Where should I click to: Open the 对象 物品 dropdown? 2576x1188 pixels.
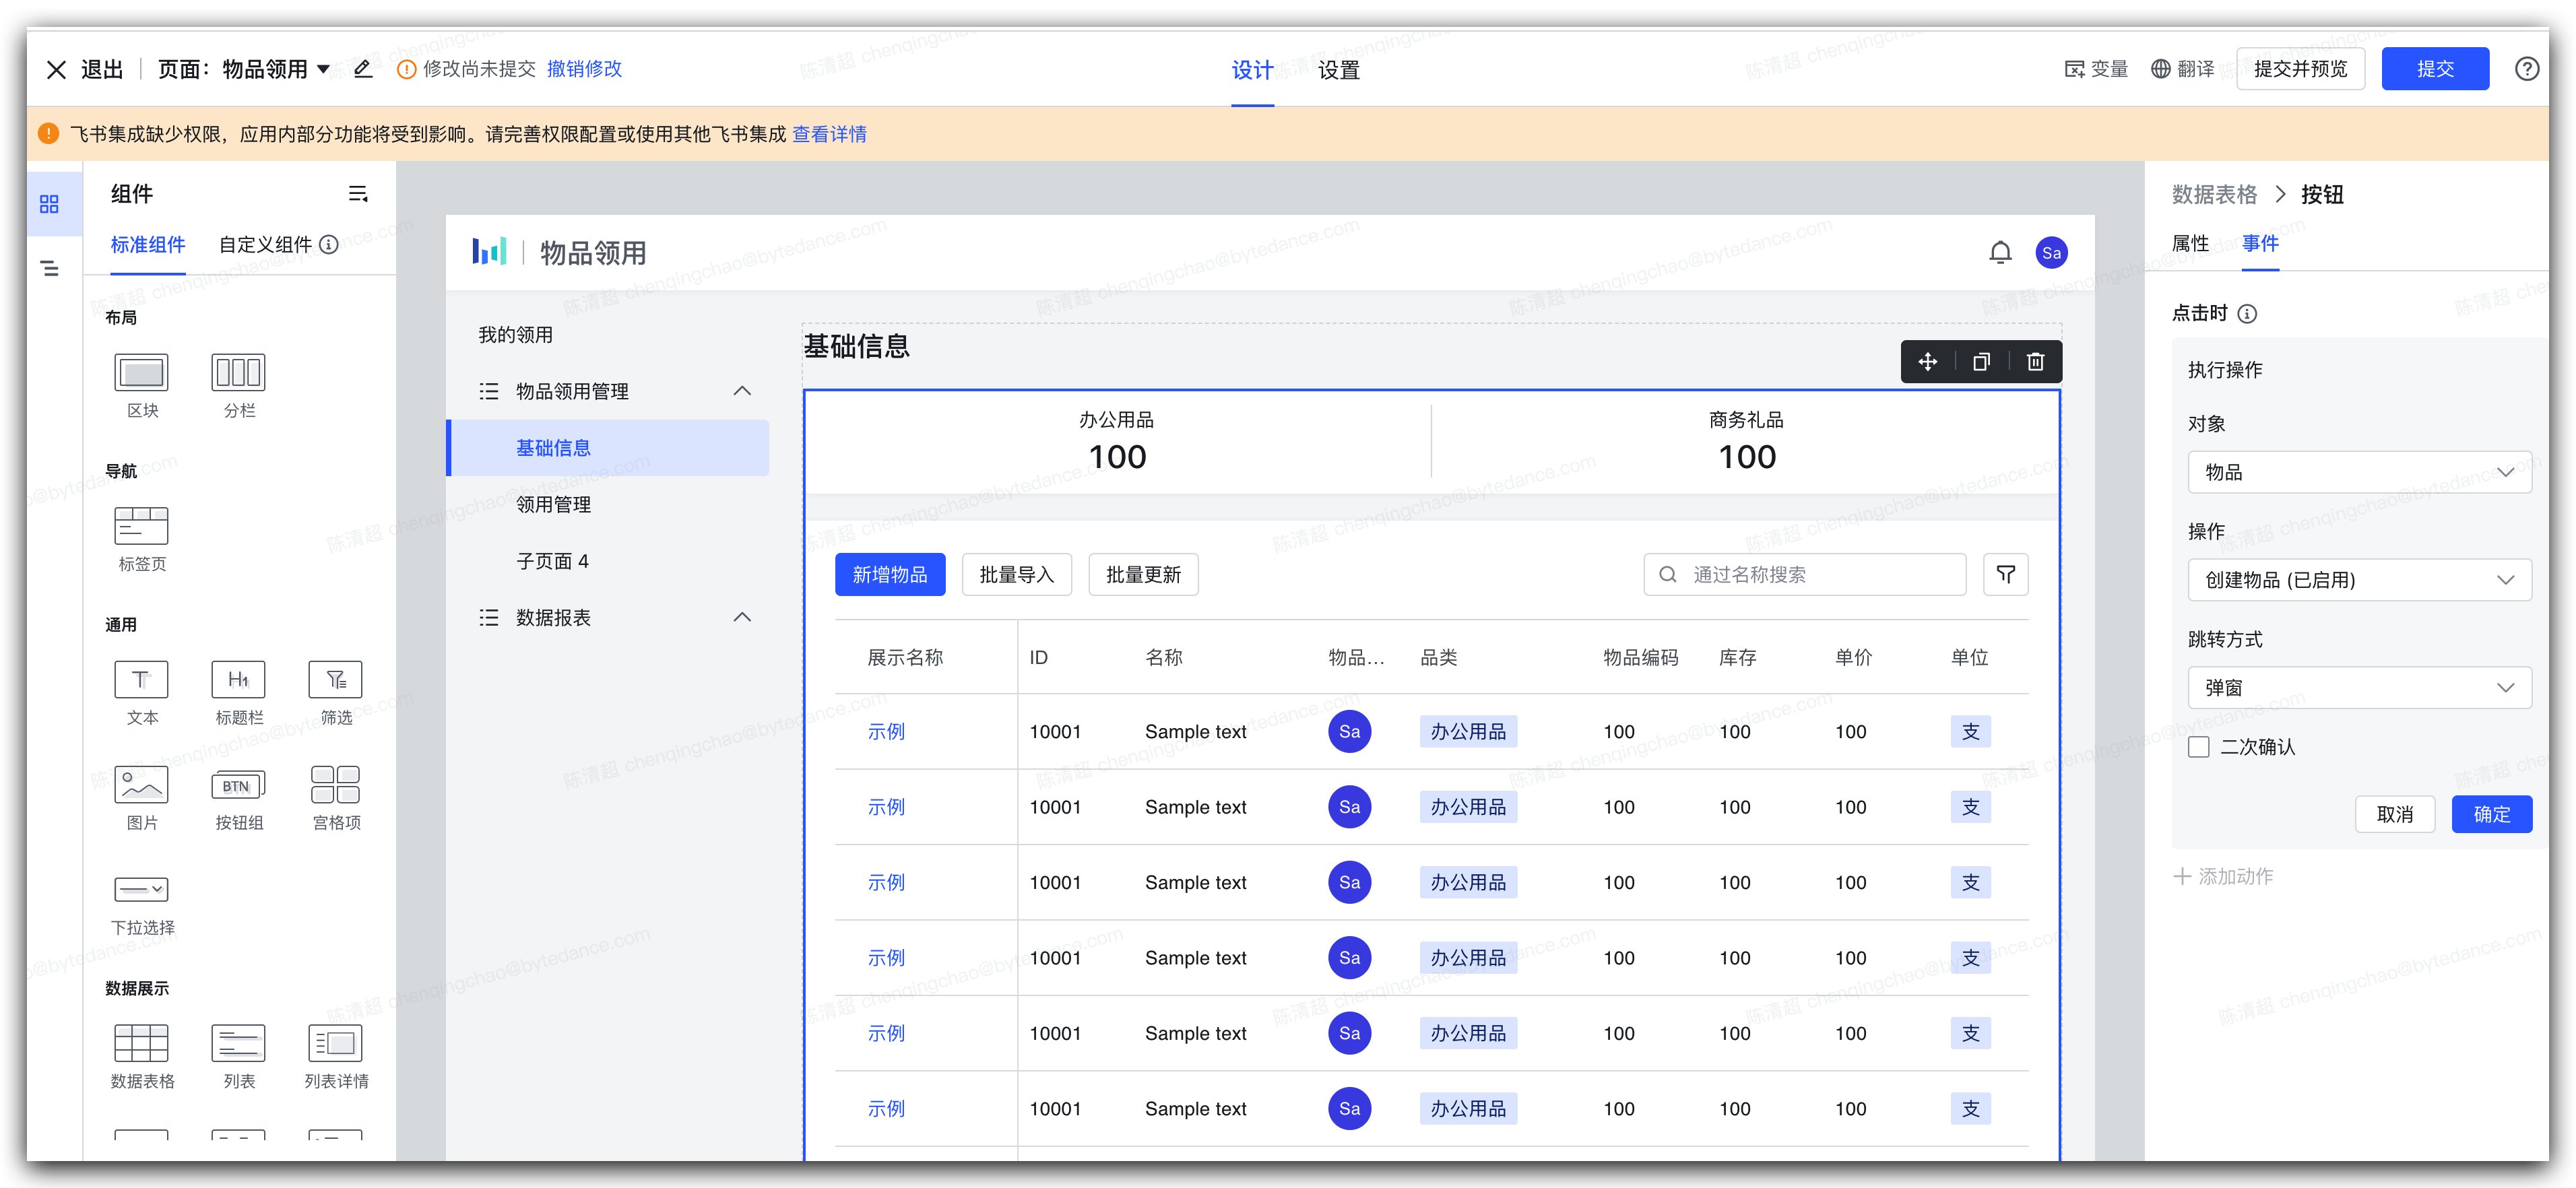click(x=2359, y=472)
